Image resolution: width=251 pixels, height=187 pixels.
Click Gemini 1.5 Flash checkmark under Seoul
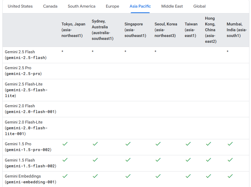click(x=158, y=160)
